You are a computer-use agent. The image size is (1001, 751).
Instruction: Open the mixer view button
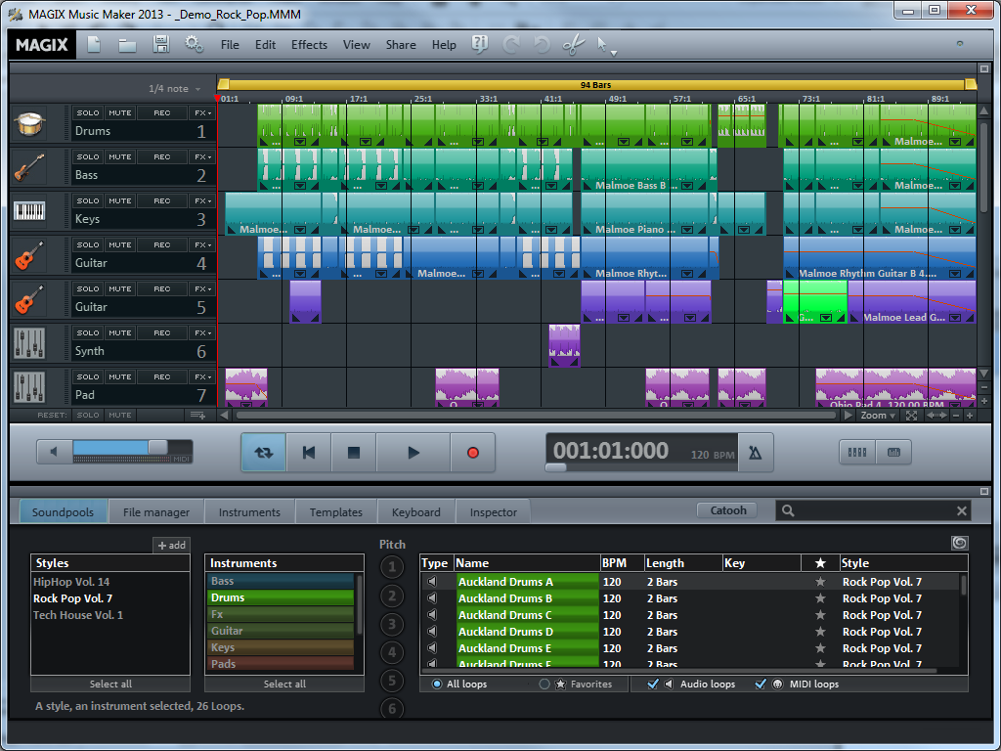pos(856,452)
